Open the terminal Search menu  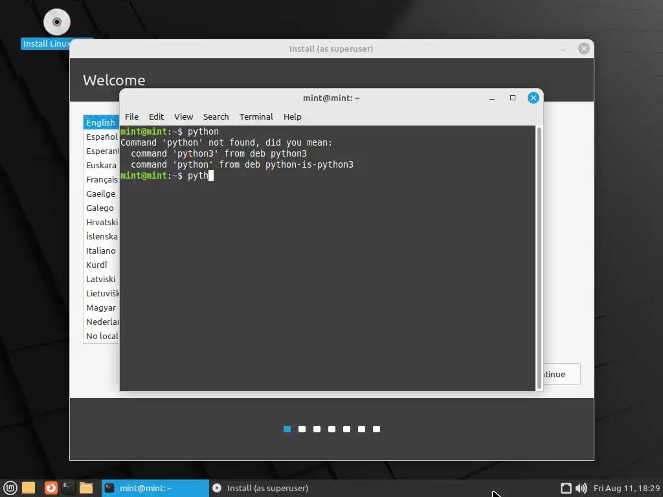tap(216, 116)
